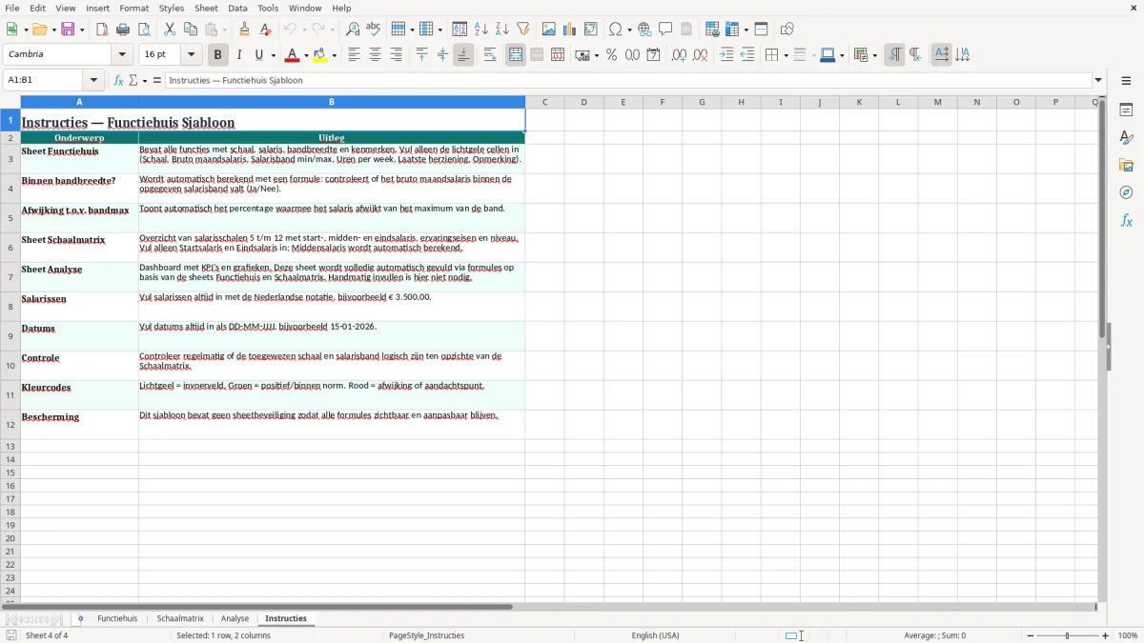Adjust the zoom slider handle
Screen dimensions: 1144x643
[1068, 635]
